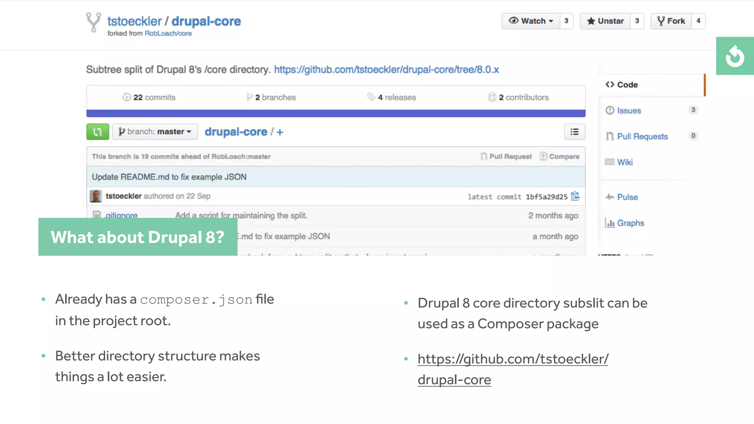Click the Graphs bar chart icon
The height and width of the screenshot is (424, 754).
point(610,223)
